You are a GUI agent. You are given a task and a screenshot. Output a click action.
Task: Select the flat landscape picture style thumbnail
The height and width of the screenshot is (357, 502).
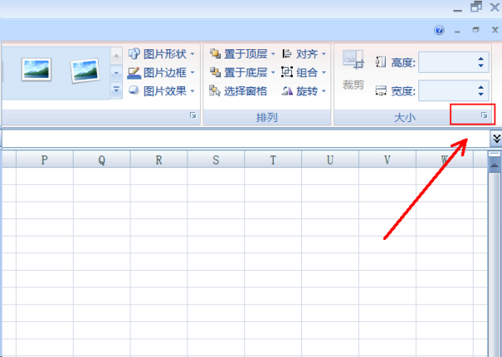tap(37, 69)
